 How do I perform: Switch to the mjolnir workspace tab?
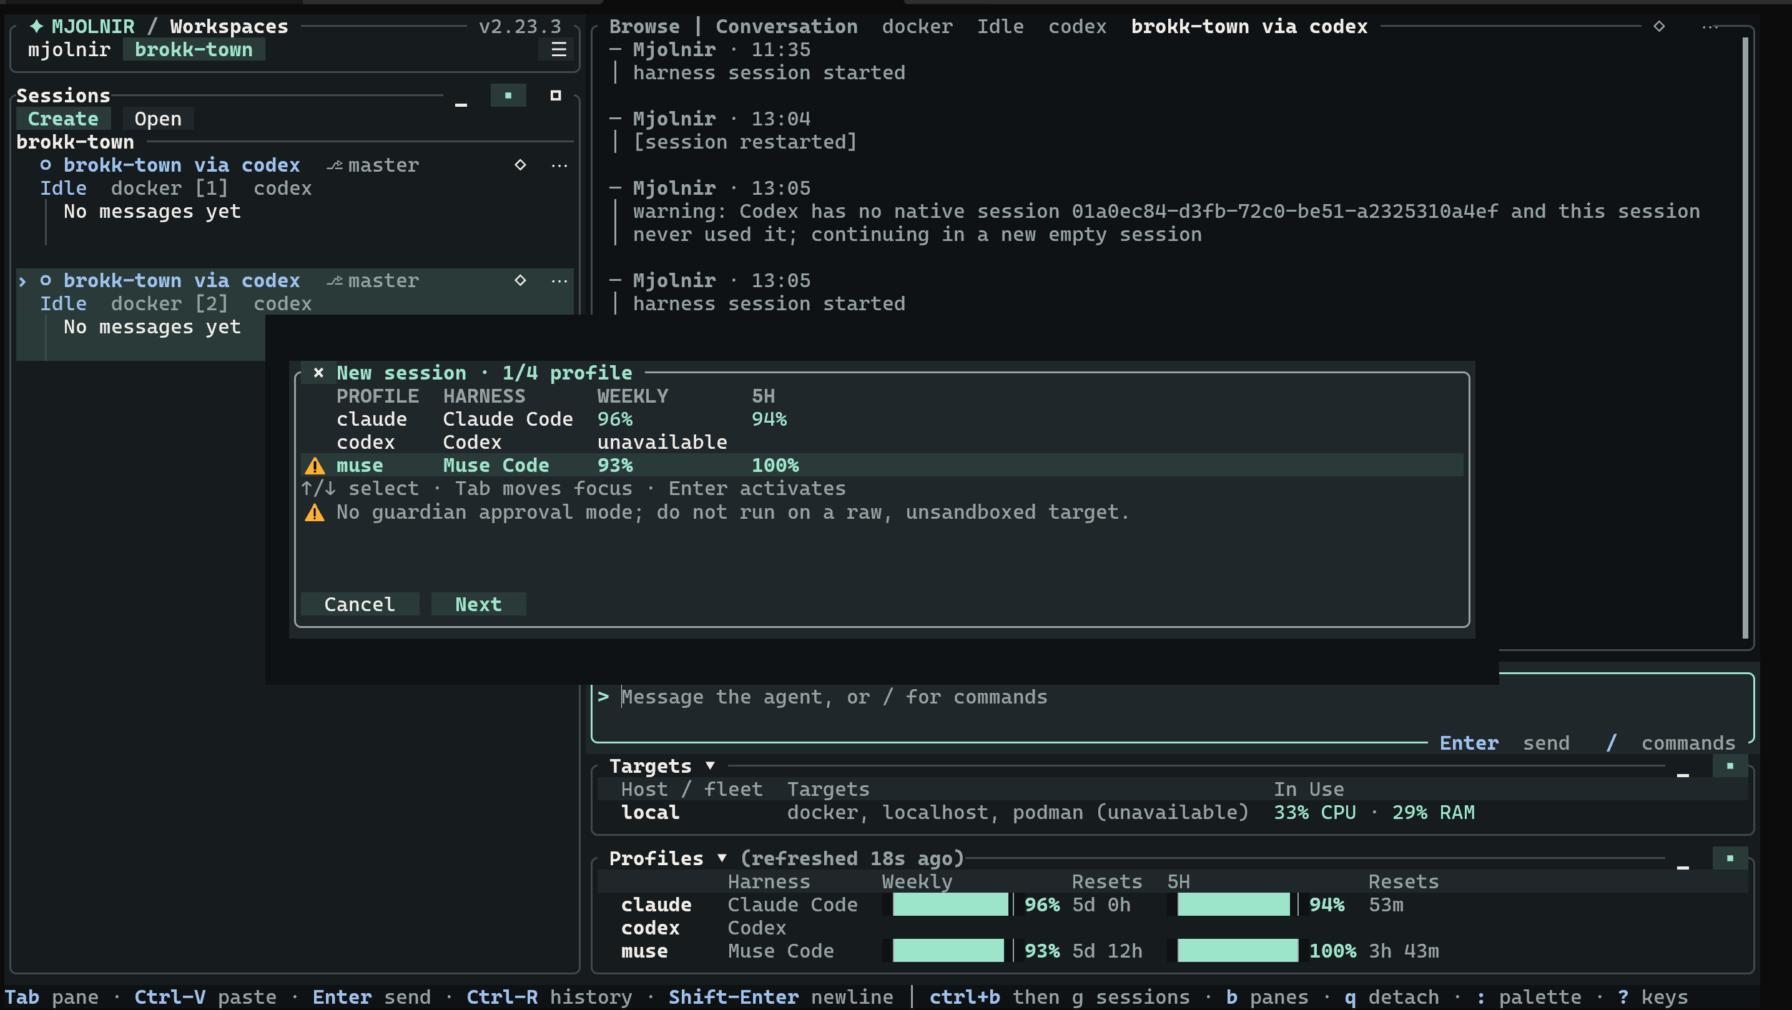[x=69, y=49]
